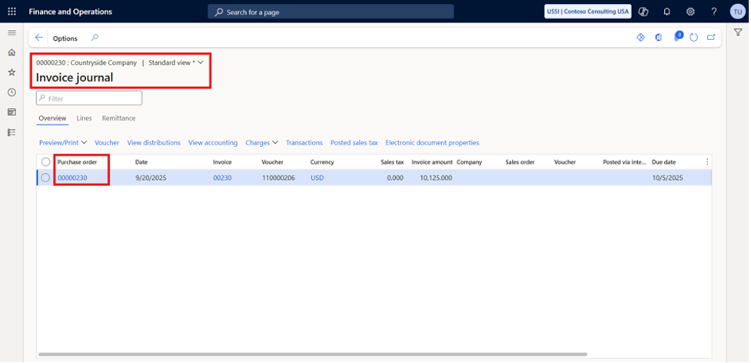The height and width of the screenshot is (363, 751).
Task: Open the Options menu
Action: (x=65, y=38)
